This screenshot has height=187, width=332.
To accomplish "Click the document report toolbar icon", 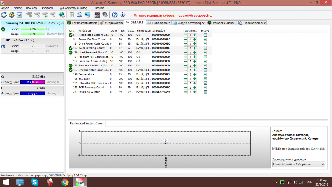I will point(72,15).
